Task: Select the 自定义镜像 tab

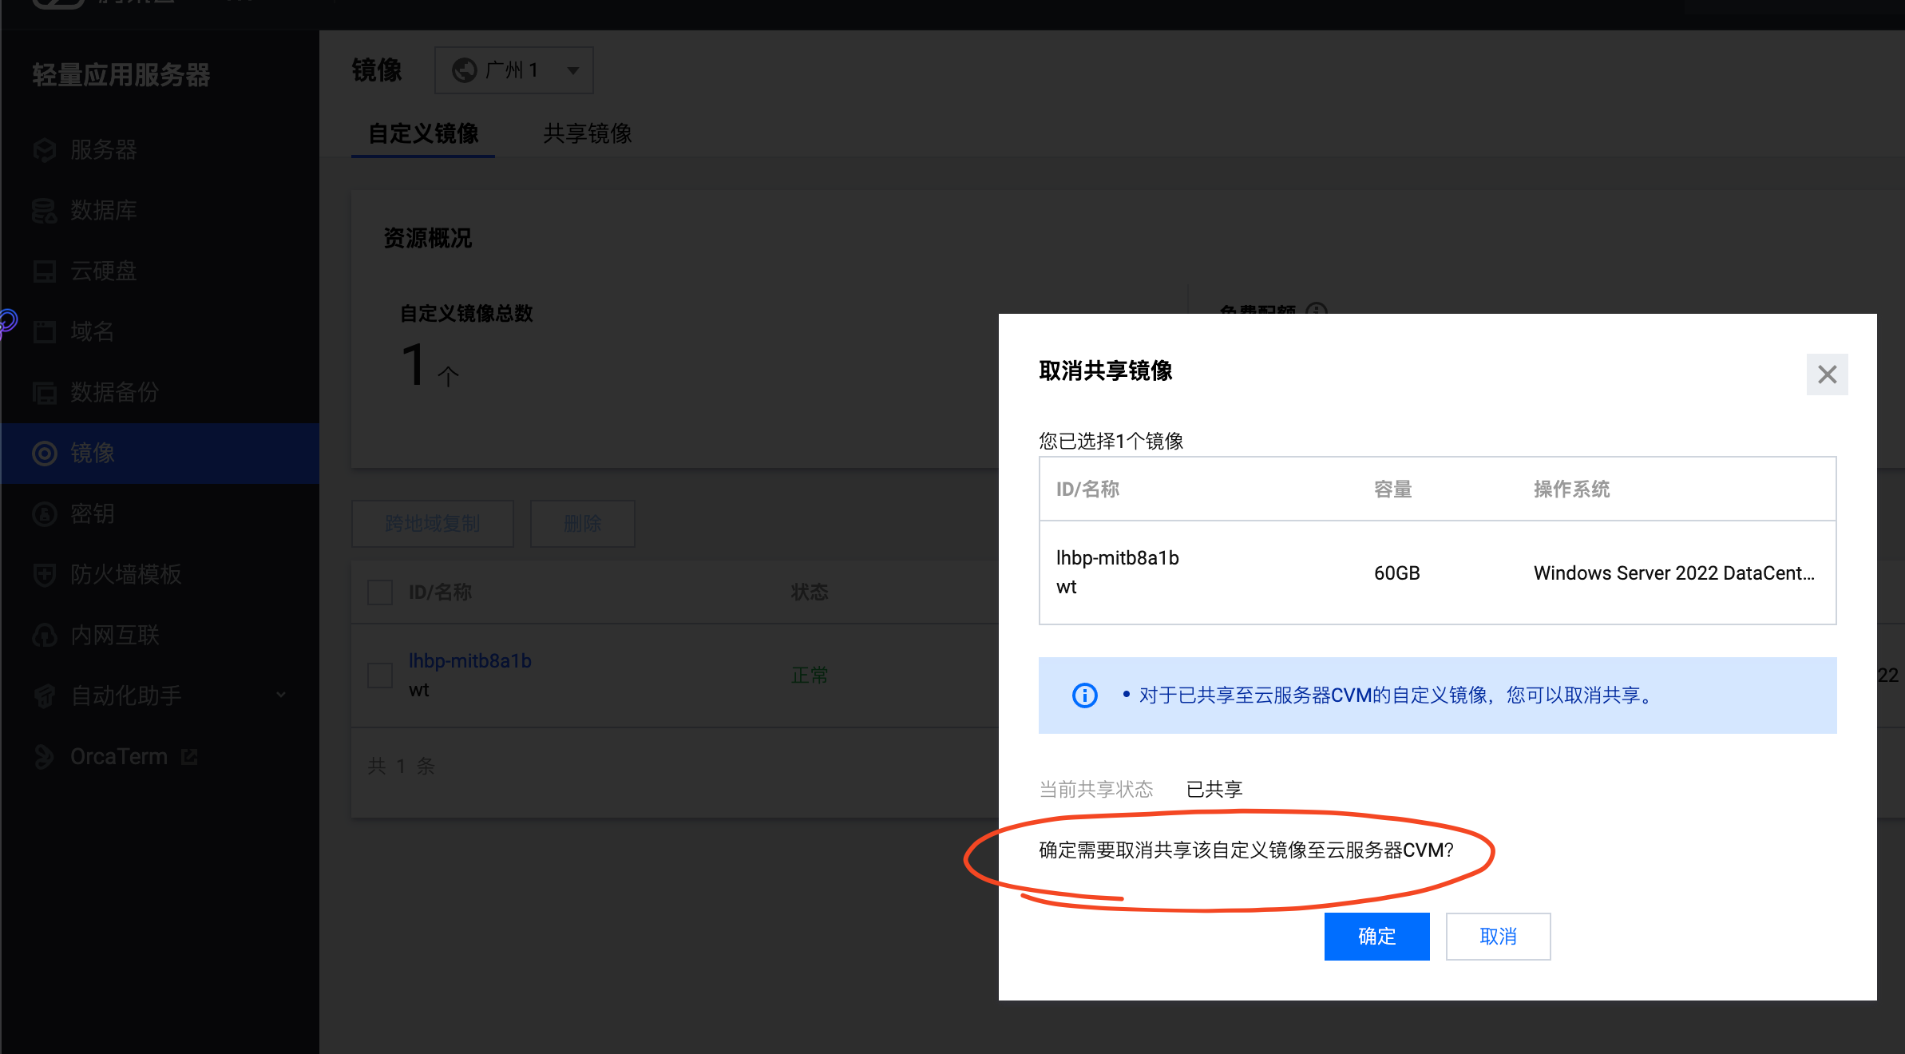Action: click(423, 133)
